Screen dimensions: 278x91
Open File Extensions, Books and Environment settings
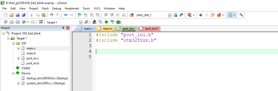94,22
